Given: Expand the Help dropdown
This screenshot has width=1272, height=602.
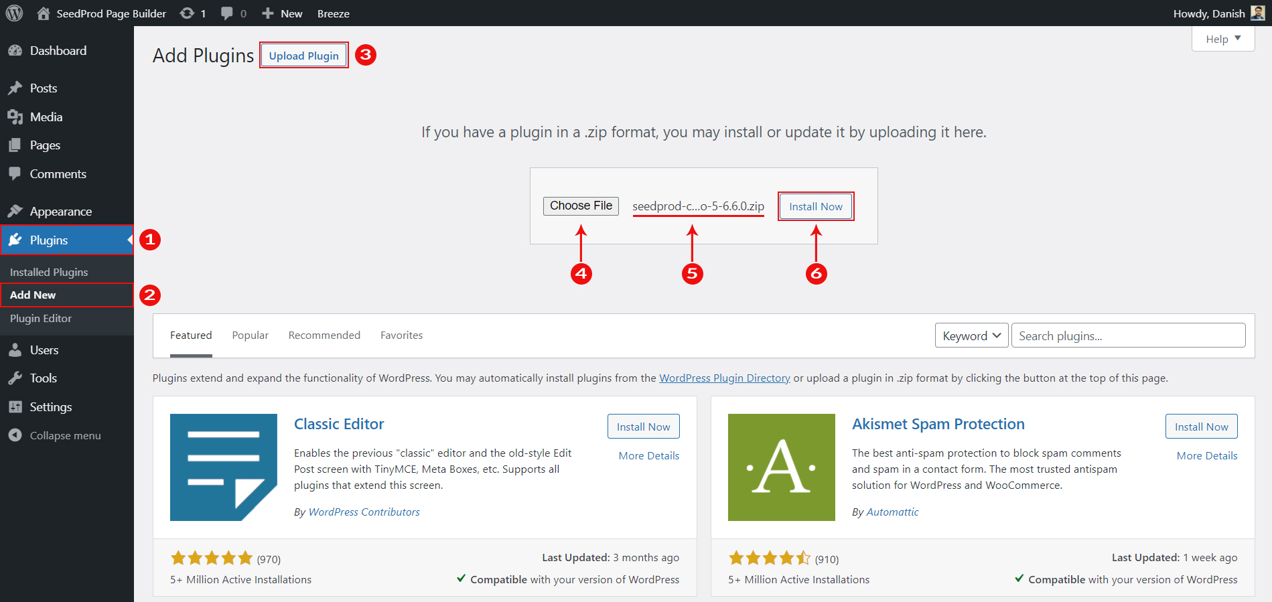Looking at the screenshot, I should click(1223, 39).
